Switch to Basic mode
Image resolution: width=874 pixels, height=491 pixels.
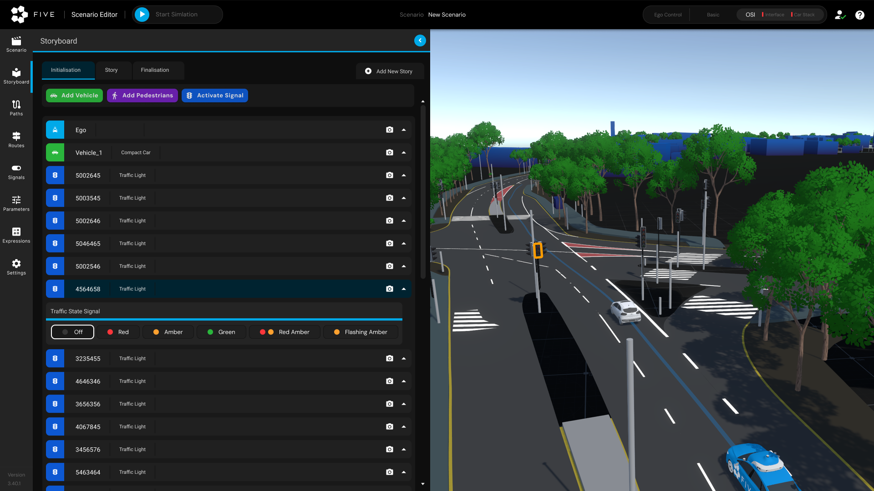pyautogui.click(x=713, y=15)
